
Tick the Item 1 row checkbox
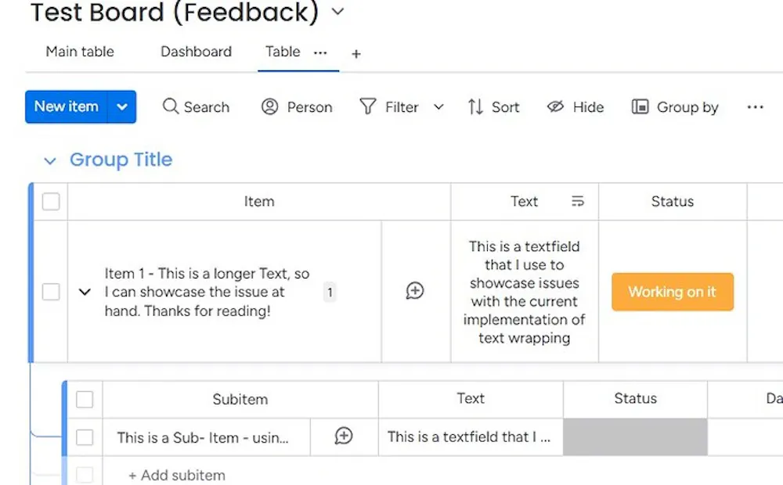click(x=51, y=292)
